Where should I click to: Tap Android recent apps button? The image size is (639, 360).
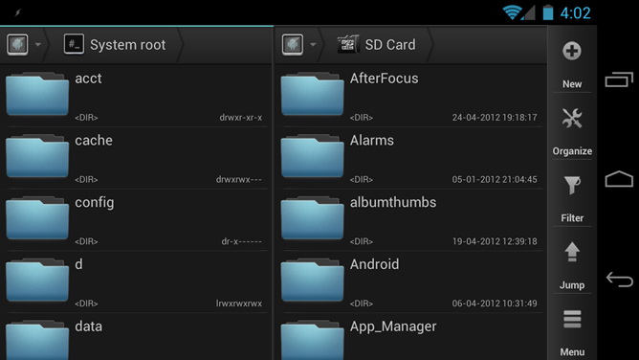point(619,79)
